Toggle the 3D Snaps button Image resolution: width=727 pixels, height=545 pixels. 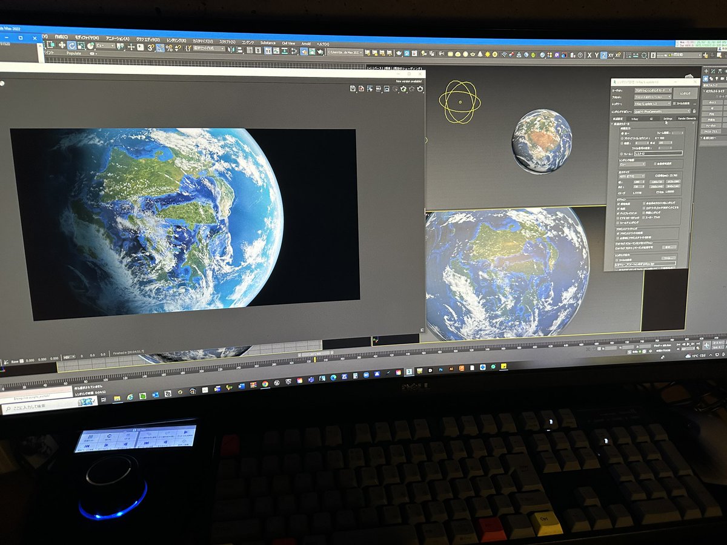[x=150, y=47]
